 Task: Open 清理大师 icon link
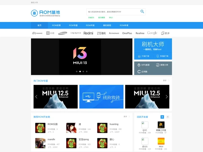point(162,65)
